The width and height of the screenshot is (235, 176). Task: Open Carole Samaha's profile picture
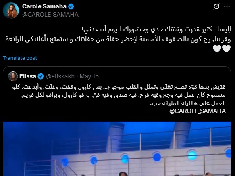tap(11, 10)
